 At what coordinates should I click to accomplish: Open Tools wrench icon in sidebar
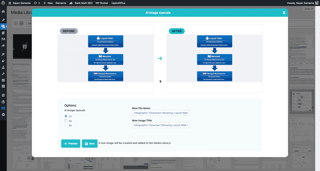[x=3, y=74]
